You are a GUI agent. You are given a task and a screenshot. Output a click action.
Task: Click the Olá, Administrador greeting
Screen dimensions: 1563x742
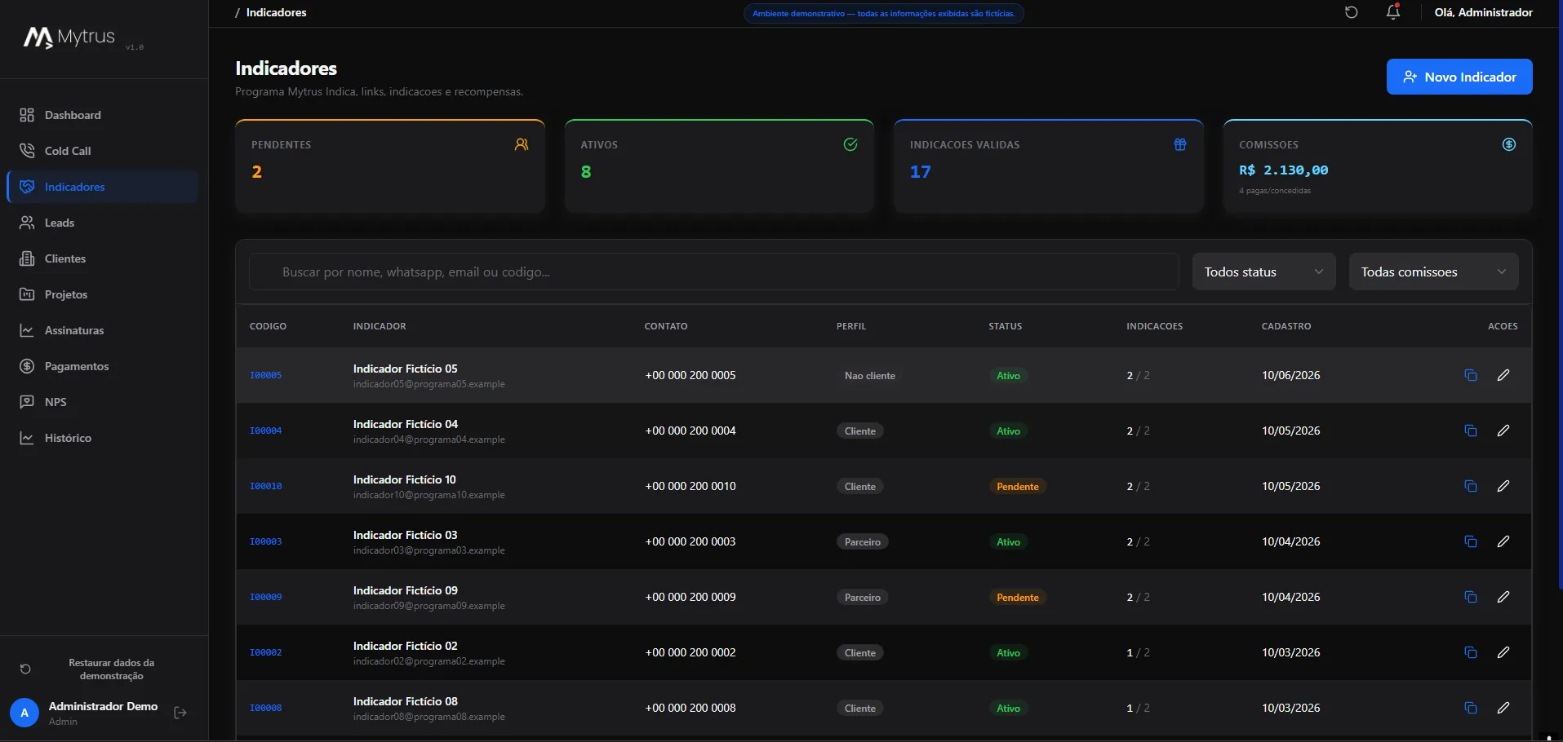(1483, 12)
